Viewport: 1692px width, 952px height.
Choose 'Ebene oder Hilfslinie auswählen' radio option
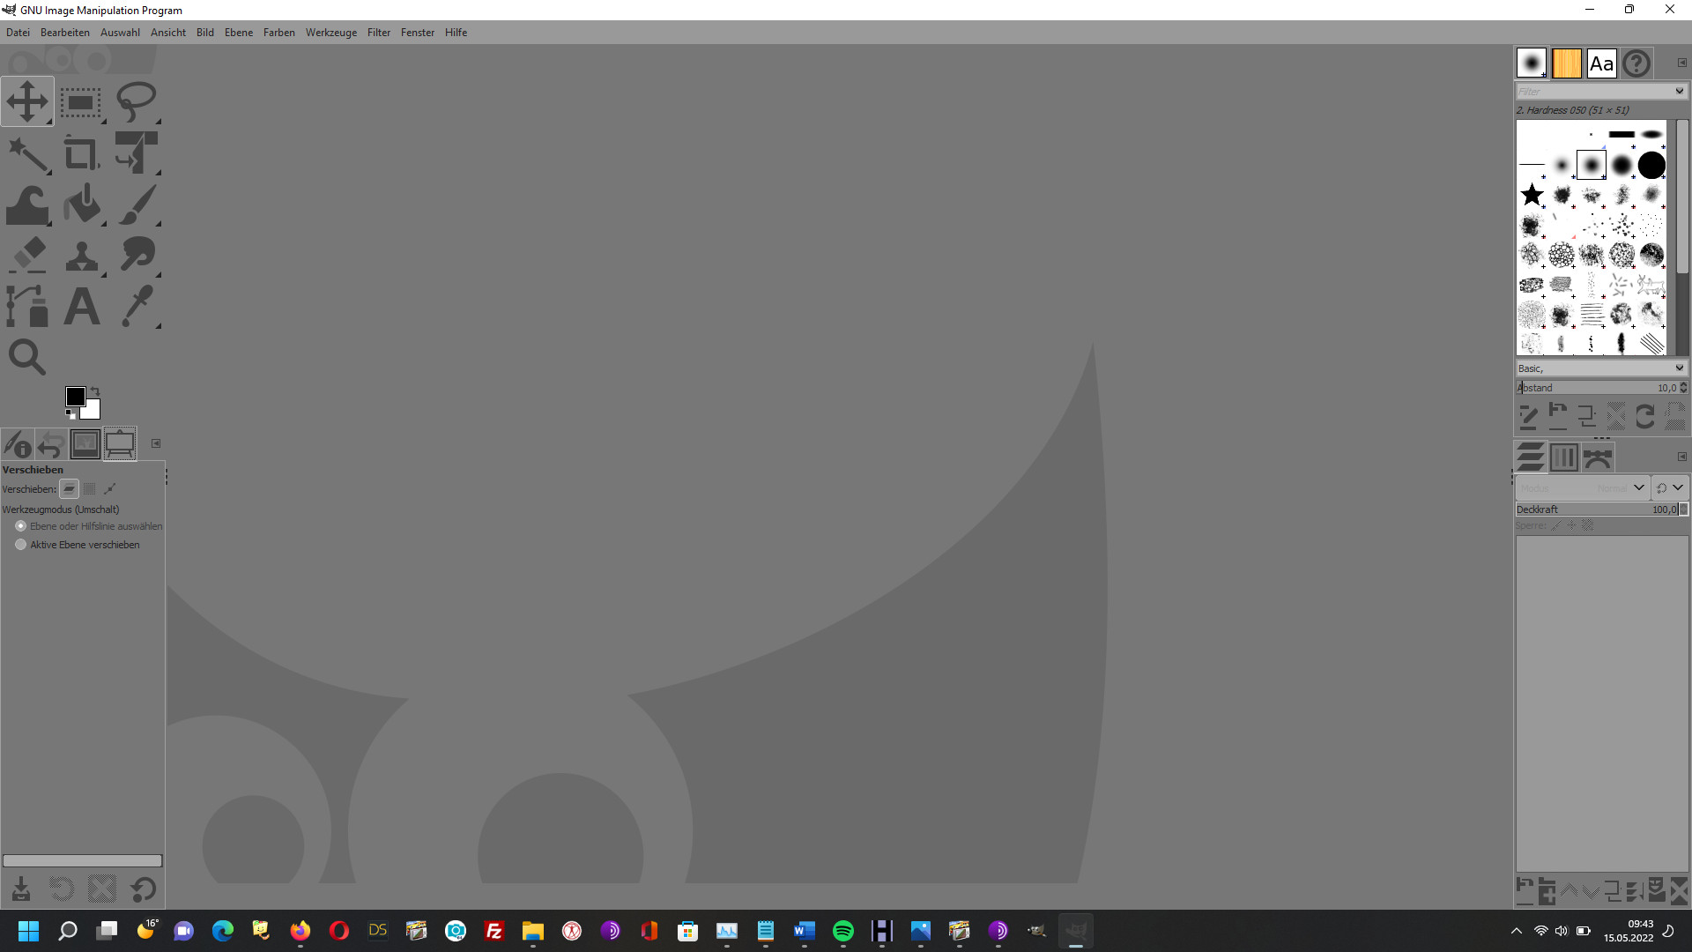click(x=21, y=526)
